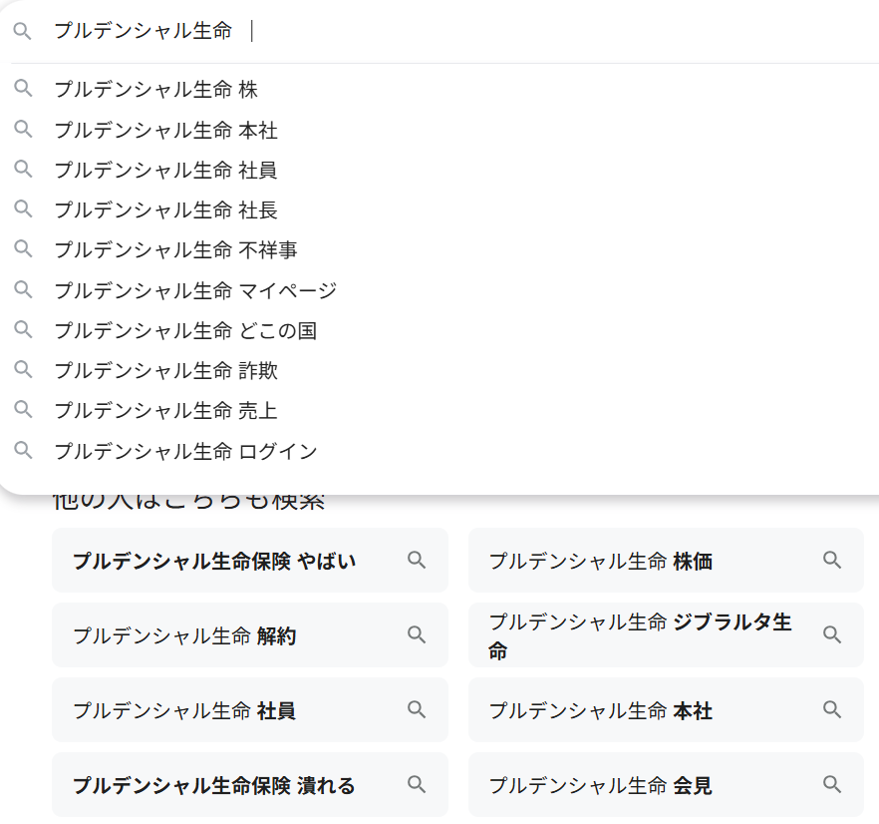Open related search プルデンシャル生命保険 やばい
This screenshot has width=879, height=824.
(214, 561)
